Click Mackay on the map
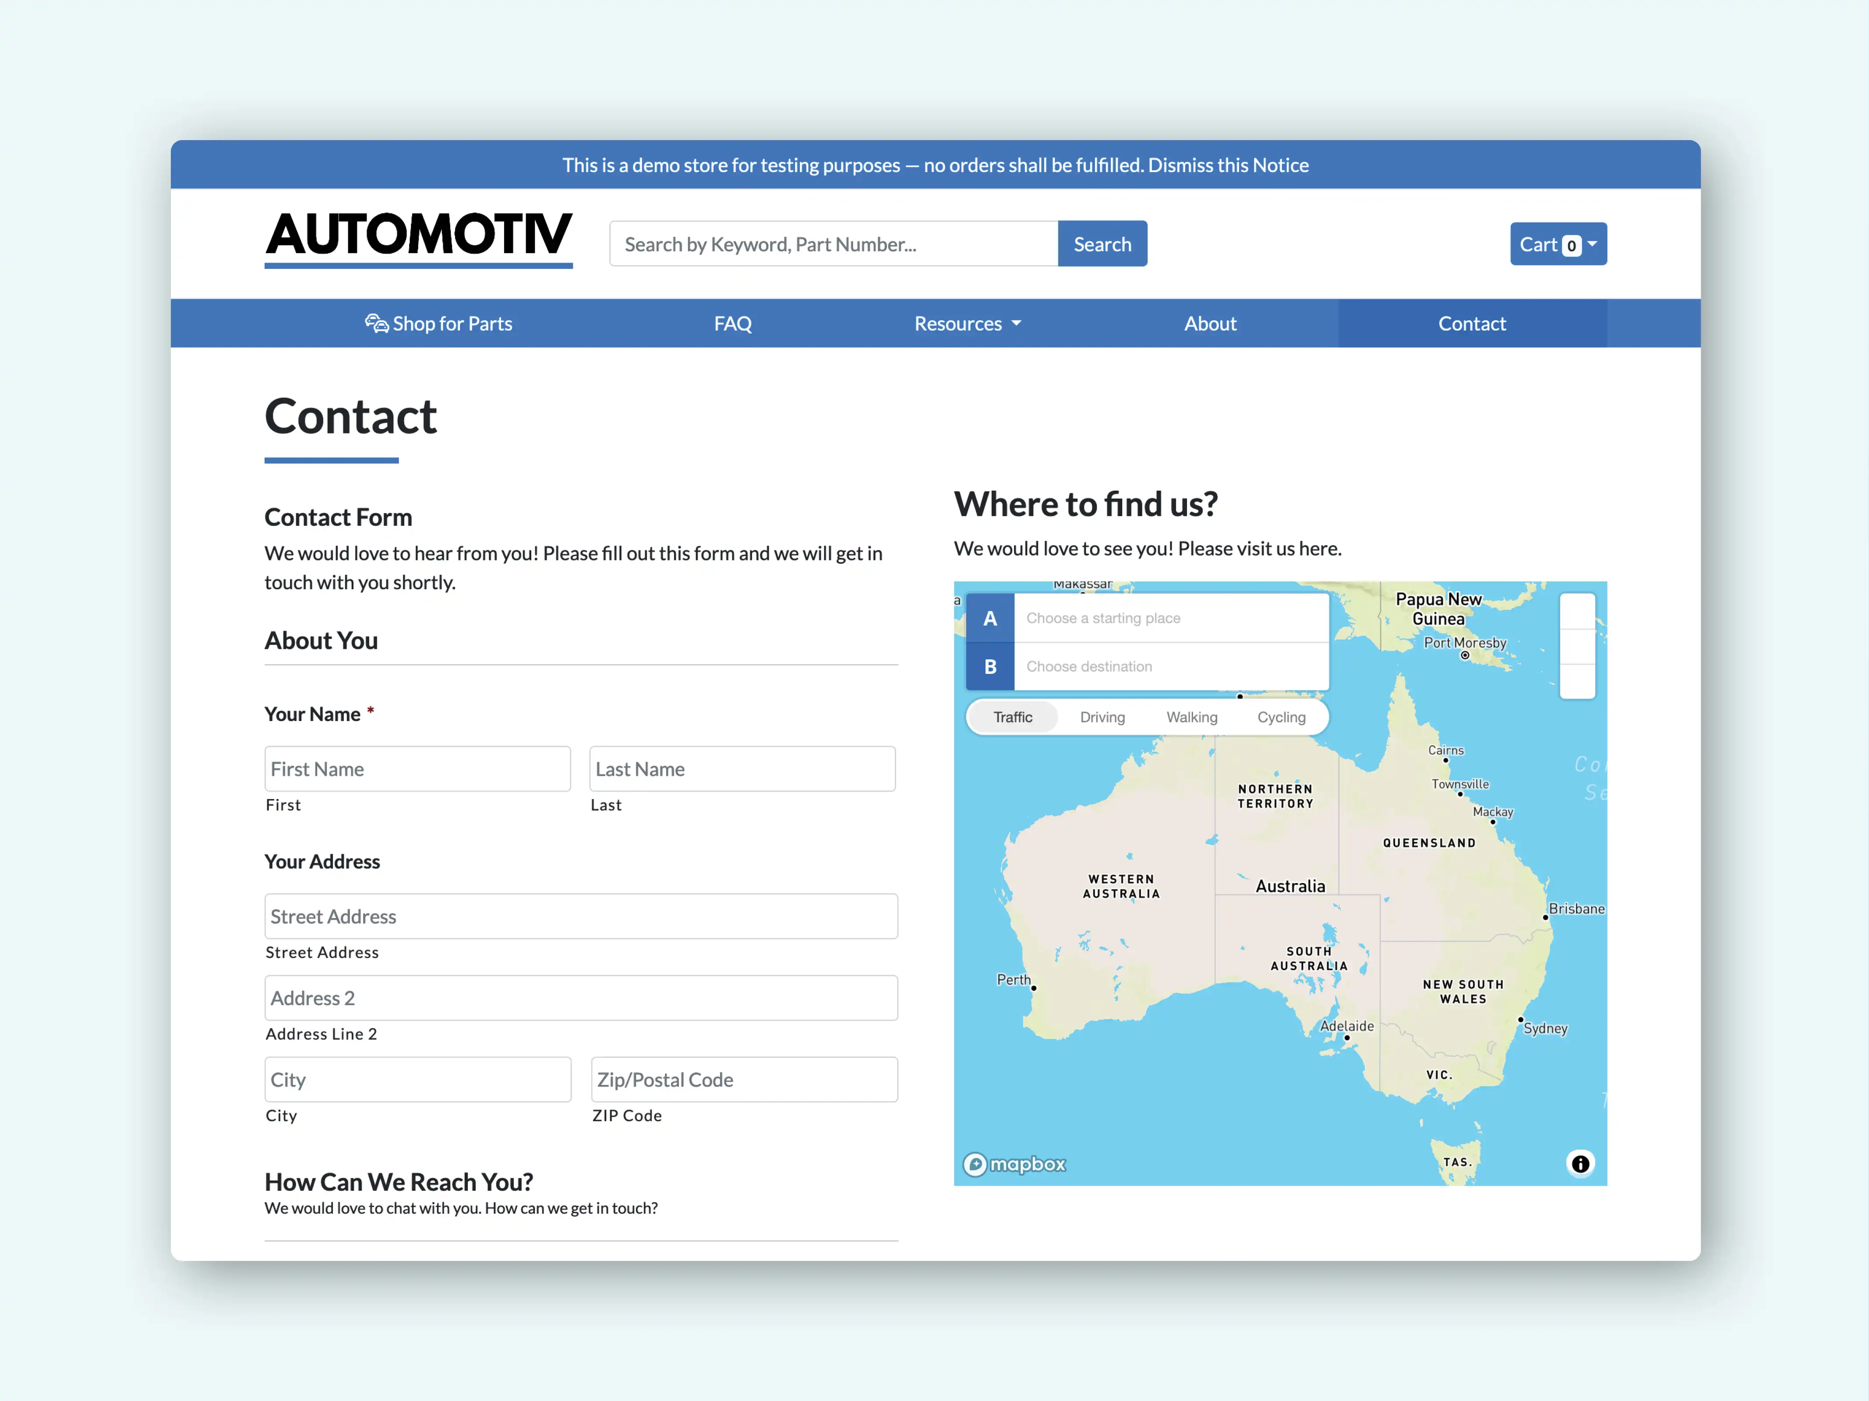Image resolution: width=1869 pixels, height=1401 pixels. [x=1492, y=812]
